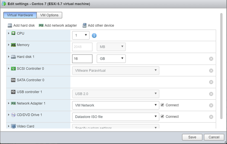Expand the Hard disk 1 row
The width and height of the screenshot is (227, 144).
(9, 57)
